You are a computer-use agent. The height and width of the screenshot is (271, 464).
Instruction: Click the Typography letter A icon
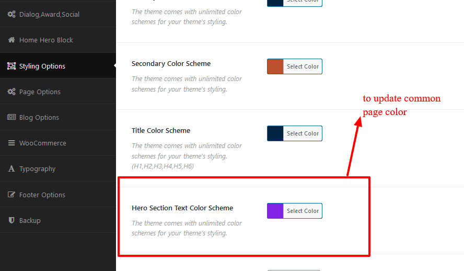pyautogui.click(x=11, y=169)
